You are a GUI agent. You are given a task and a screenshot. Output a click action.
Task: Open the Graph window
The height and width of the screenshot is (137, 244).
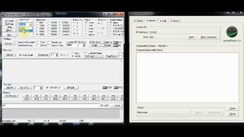point(95,45)
